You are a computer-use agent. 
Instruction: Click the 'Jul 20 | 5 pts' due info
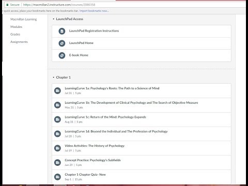click(73, 136)
